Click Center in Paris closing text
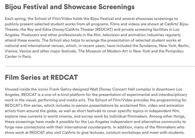 pos(18,56)
